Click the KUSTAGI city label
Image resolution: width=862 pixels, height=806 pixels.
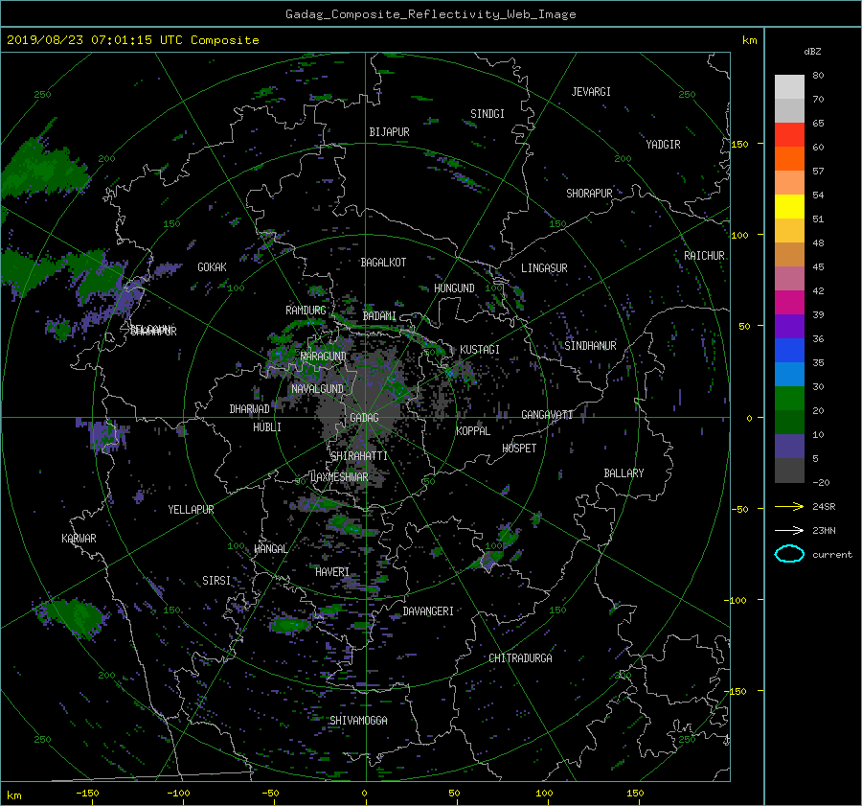pos(480,350)
